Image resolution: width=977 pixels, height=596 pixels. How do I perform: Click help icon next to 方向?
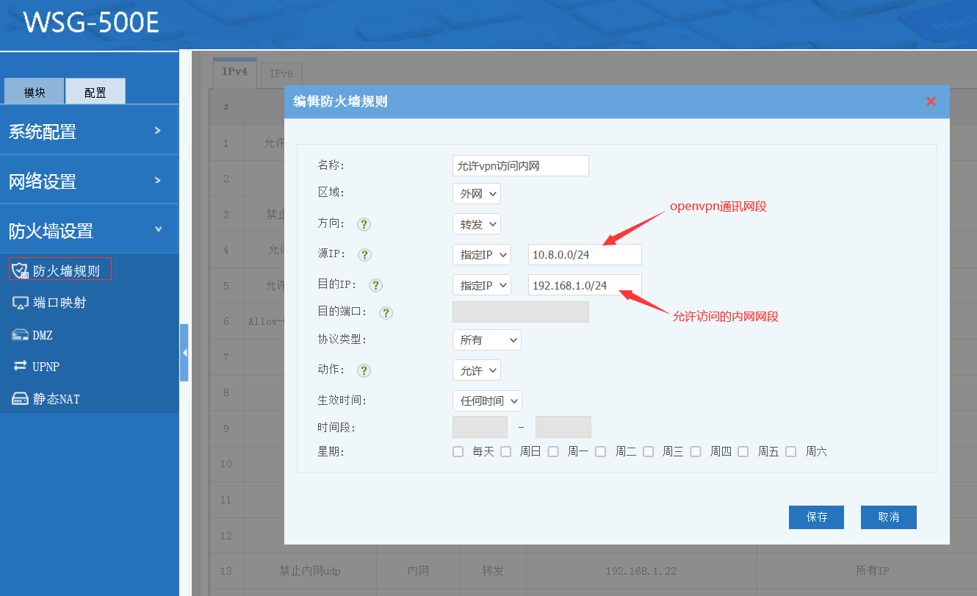tap(363, 224)
